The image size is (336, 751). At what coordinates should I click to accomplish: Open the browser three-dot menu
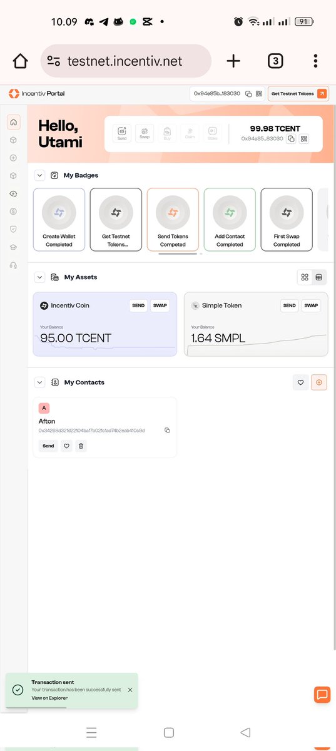[x=315, y=61]
